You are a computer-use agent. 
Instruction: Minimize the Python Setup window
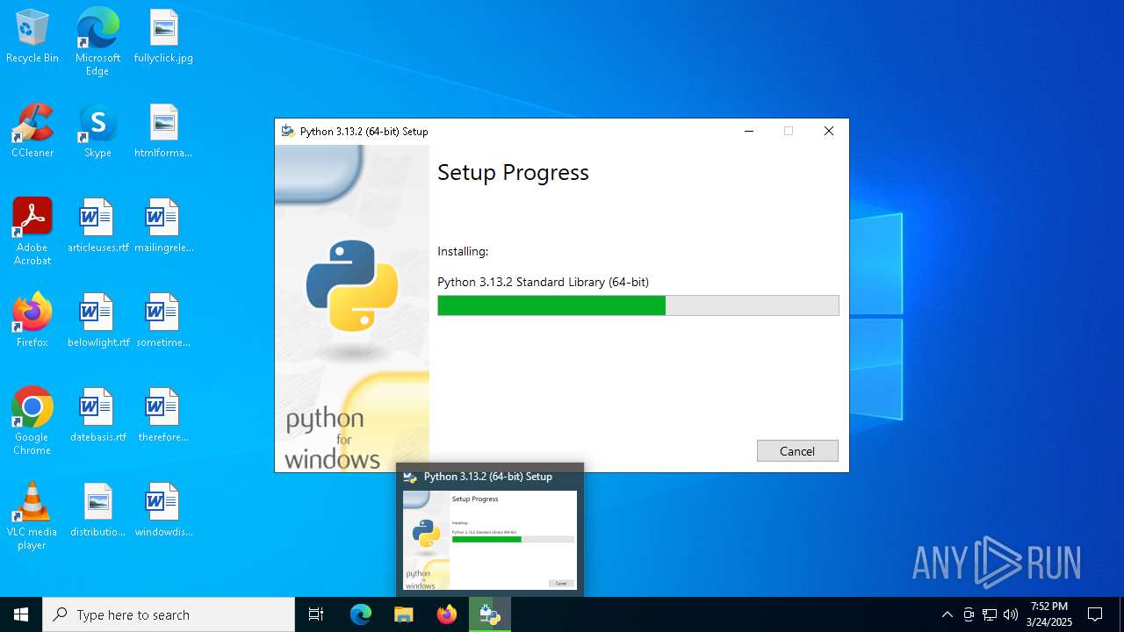tap(749, 131)
